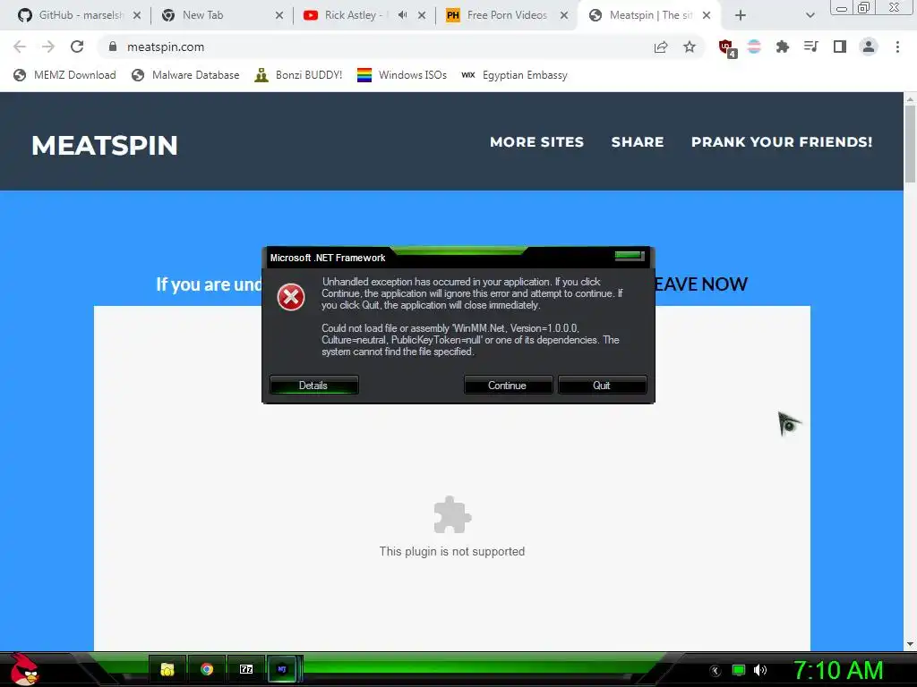Open the Extensions puzzle piece menu
Viewport: 917px width, 687px height.
point(782,47)
